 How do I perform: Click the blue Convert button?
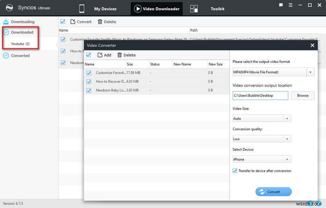click(x=273, y=192)
